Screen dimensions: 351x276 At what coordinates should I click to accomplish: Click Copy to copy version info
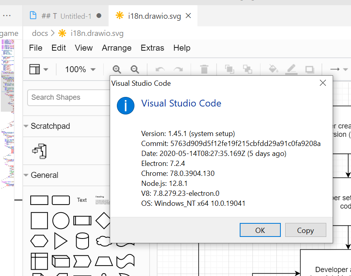point(306,230)
